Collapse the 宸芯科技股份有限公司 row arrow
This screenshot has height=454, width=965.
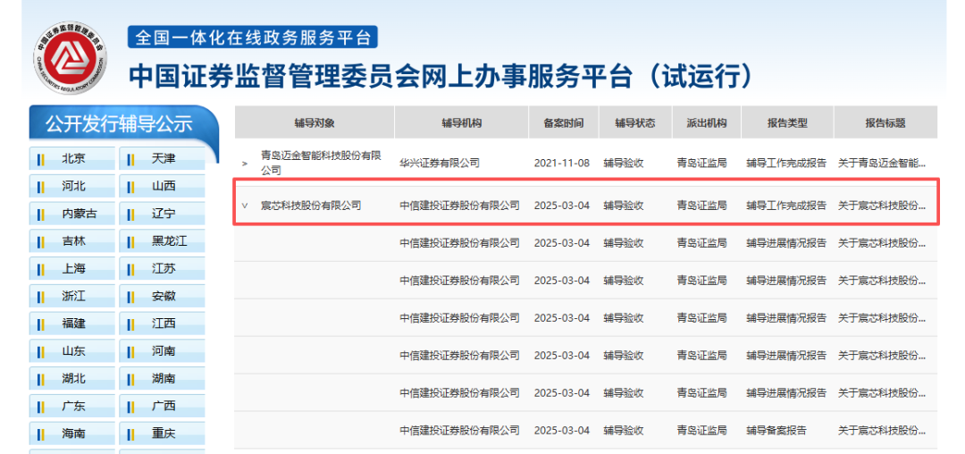(245, 206)
